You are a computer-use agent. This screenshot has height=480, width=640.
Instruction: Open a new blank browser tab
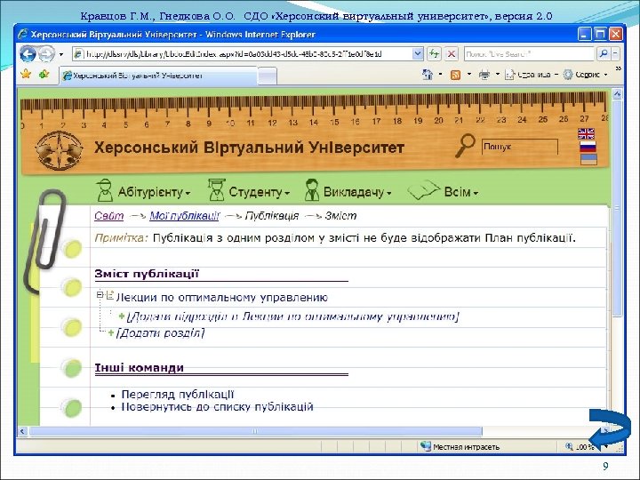268,76
